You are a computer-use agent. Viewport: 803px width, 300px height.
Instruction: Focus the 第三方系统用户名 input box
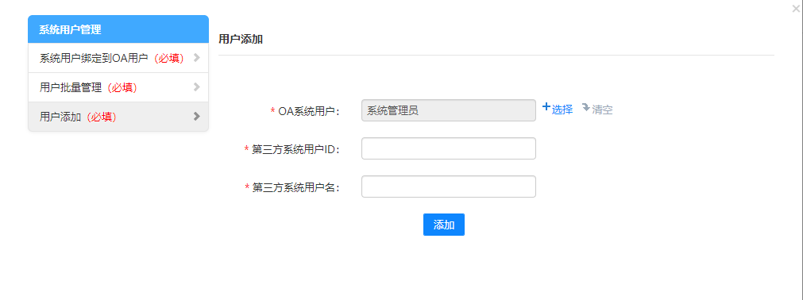(x=449, y=187)
